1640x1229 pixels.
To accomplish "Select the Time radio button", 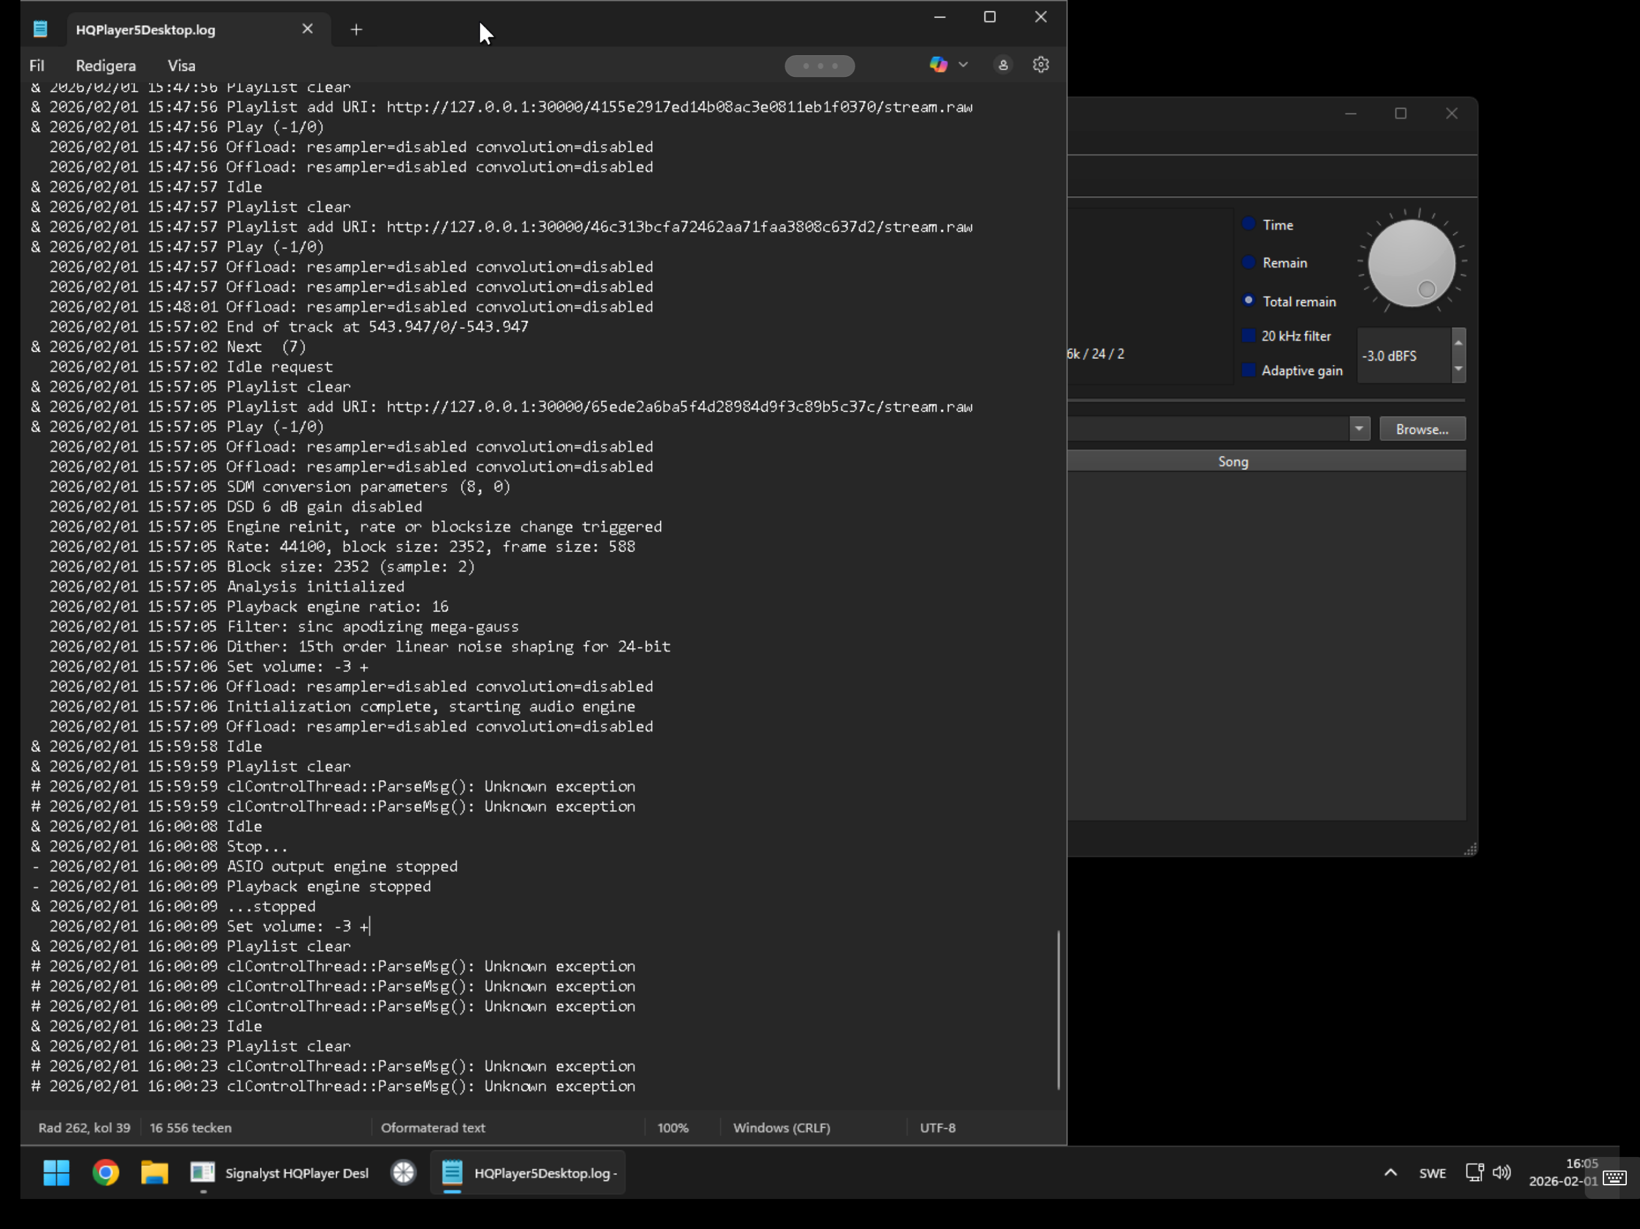I will tap(1249, 224).
